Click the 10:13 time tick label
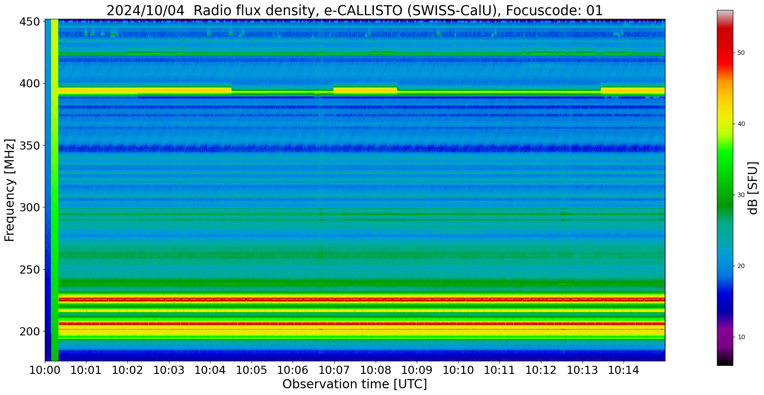764x395 pixels. (x=582, y=370)
